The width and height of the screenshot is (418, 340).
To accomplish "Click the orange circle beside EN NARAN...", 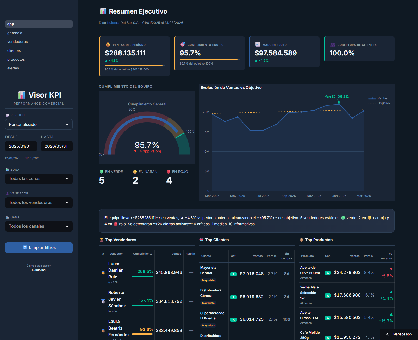I will coord(135,172).
